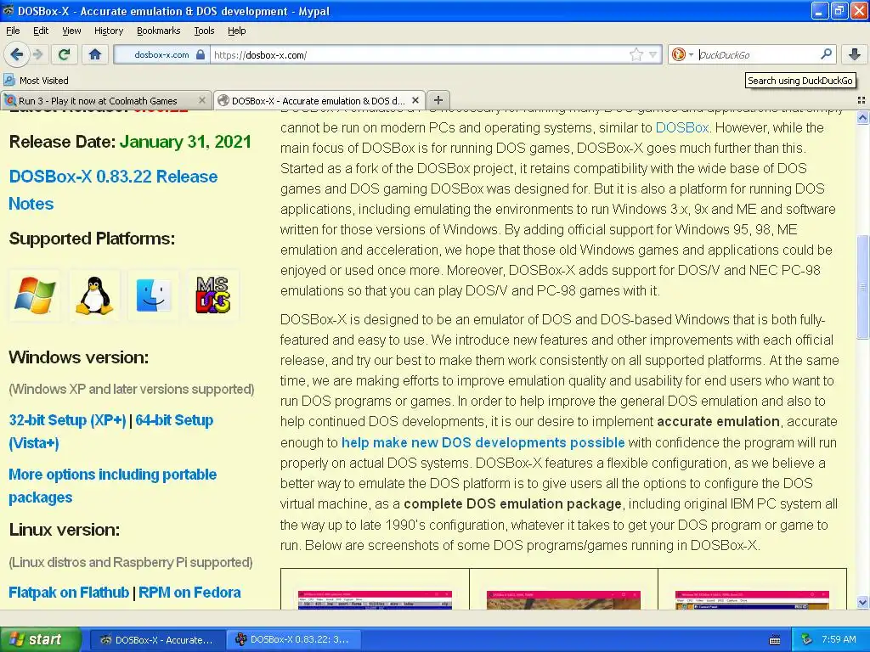Click the scrollbar up arrow
This screenshot has height=652, width=870.
click(x=862, y=117)
